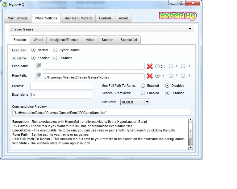
Task: Enable Use Full Path To Roms
Action: pos(143,86)
